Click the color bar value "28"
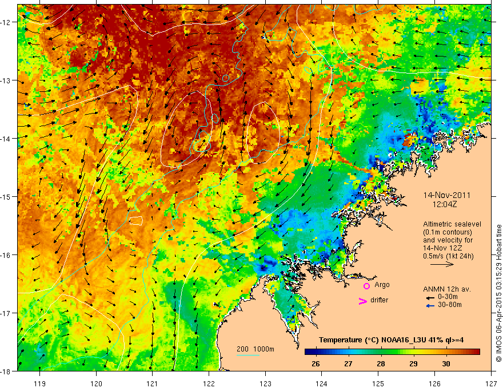Image resolution: width=503 pixels, height=388 pixels. click(x=381, y=363)
